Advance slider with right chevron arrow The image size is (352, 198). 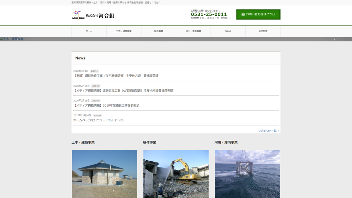point(334,39)
